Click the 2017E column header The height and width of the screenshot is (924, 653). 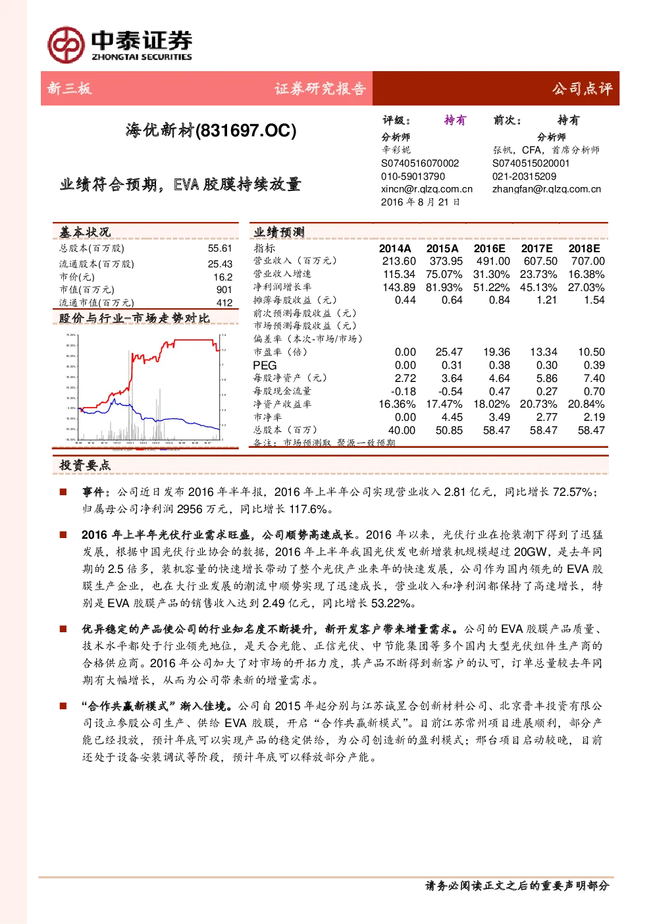click(x=537, y=248)
